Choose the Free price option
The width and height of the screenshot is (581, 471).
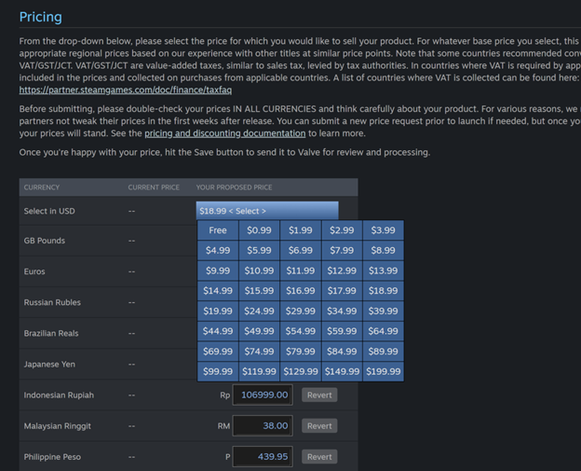218,230
